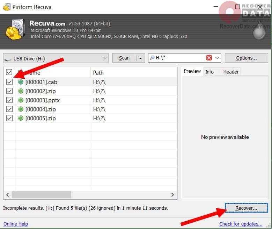Image resolution: width=272 pixels, height=229 pixels.
Task: Click the Scan button
Action: point(124,58)
